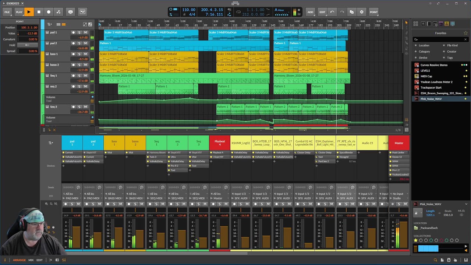Adjust the Curvature value slider
Screen dimensions: 471x265
27,39
